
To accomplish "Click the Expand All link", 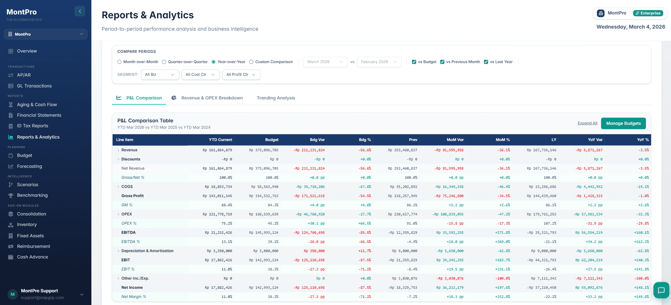I will tap(587, 123).
